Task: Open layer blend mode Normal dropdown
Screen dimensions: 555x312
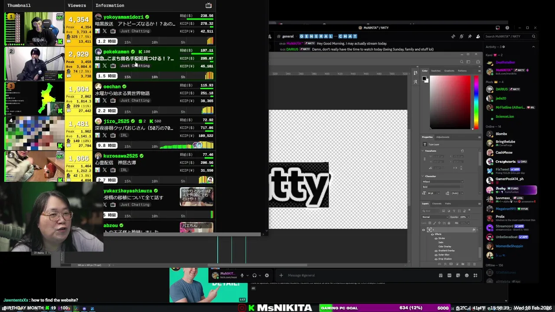Action: click(435, 217)
